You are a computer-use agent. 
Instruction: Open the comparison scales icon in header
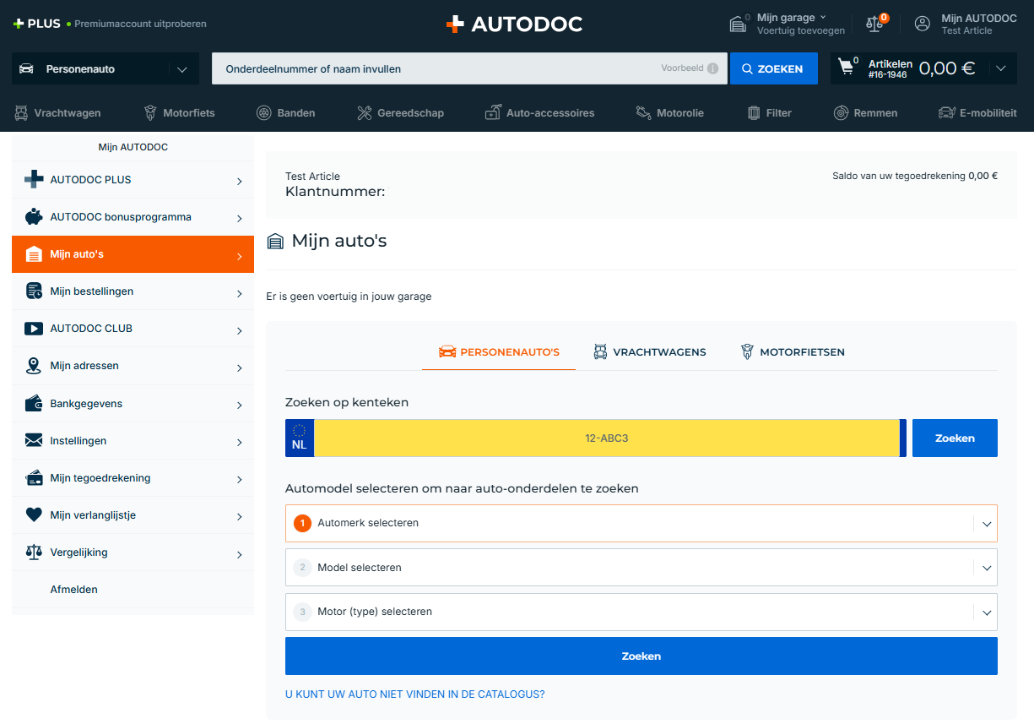click(x=874, y=24)
